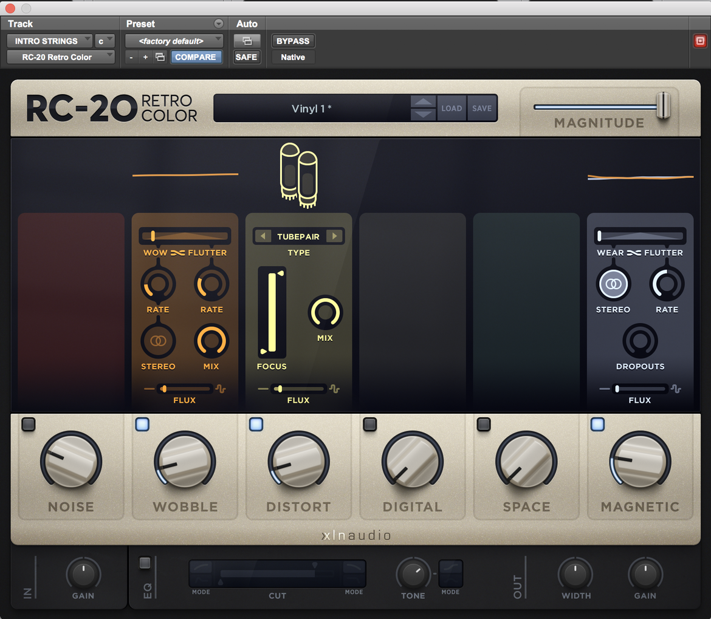Click the next preset plus button
This screenshot has width=711, height=619.
[x=146, y=57]
